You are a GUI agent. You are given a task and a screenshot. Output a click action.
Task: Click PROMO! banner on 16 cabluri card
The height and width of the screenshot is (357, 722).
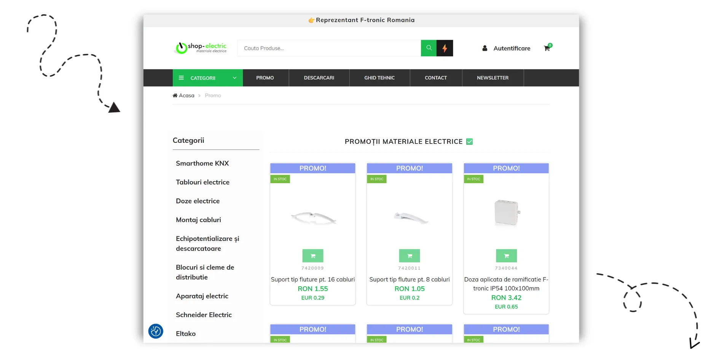(x=313, y=168)
